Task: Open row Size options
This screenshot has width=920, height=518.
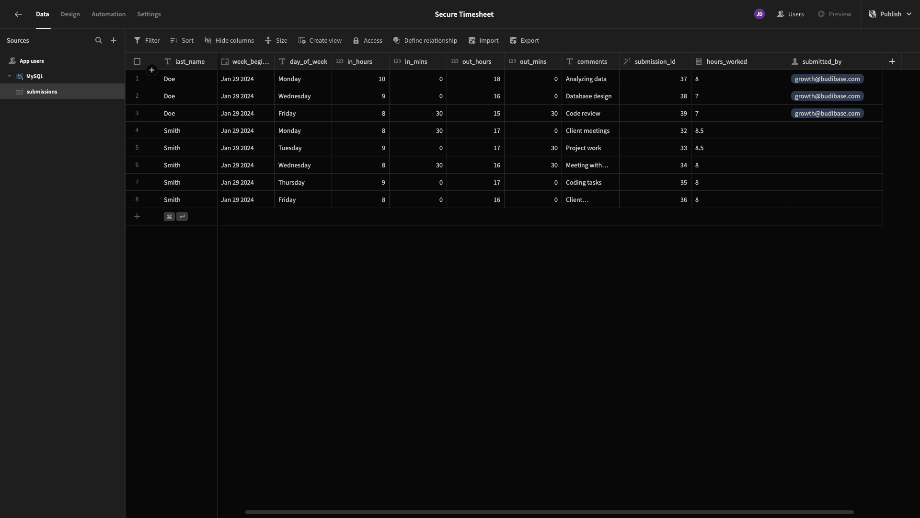Action: (x=276, y=41)
